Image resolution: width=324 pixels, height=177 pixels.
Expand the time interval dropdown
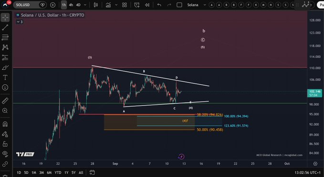pos(85,5)
